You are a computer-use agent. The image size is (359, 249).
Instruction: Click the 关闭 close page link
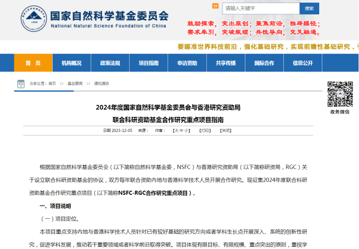(x=226, y=130)
